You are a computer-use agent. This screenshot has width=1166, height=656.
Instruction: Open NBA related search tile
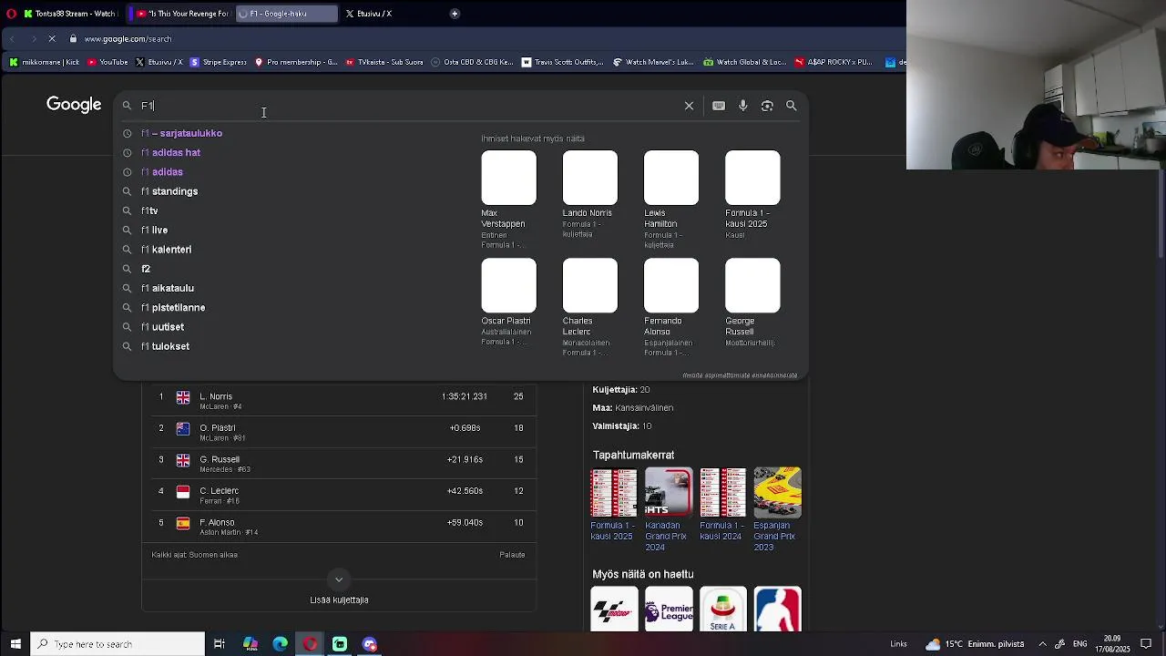tap(777, 609)
